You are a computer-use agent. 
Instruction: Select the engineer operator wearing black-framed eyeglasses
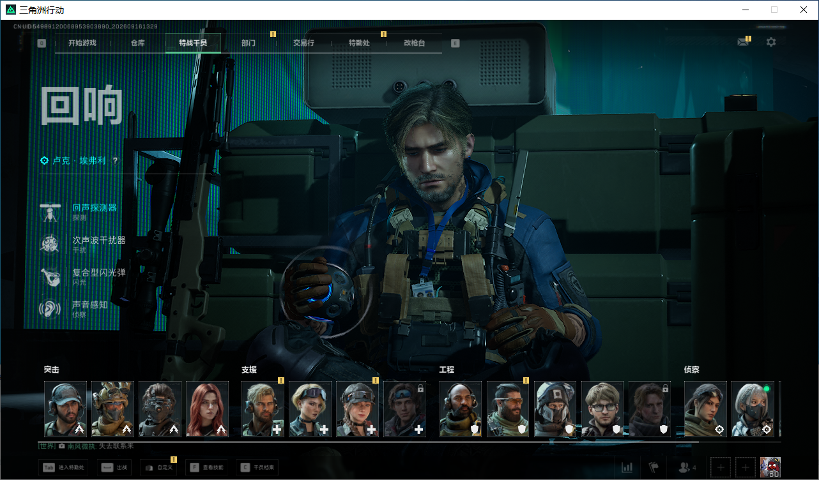tap(603, 409)
